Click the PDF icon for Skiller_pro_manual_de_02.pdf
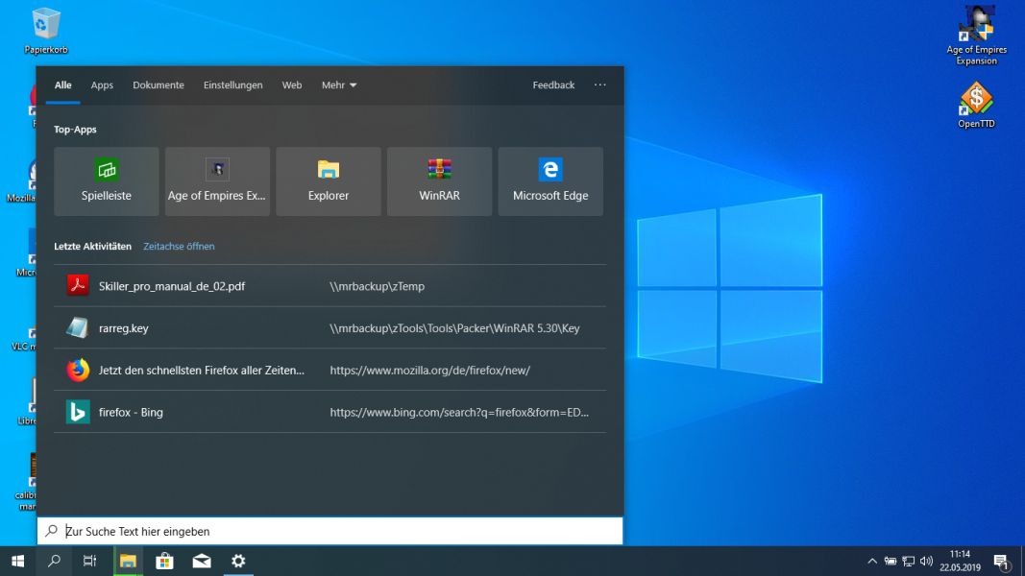The height and width of the screenshot is (576, 1025). 78,285
